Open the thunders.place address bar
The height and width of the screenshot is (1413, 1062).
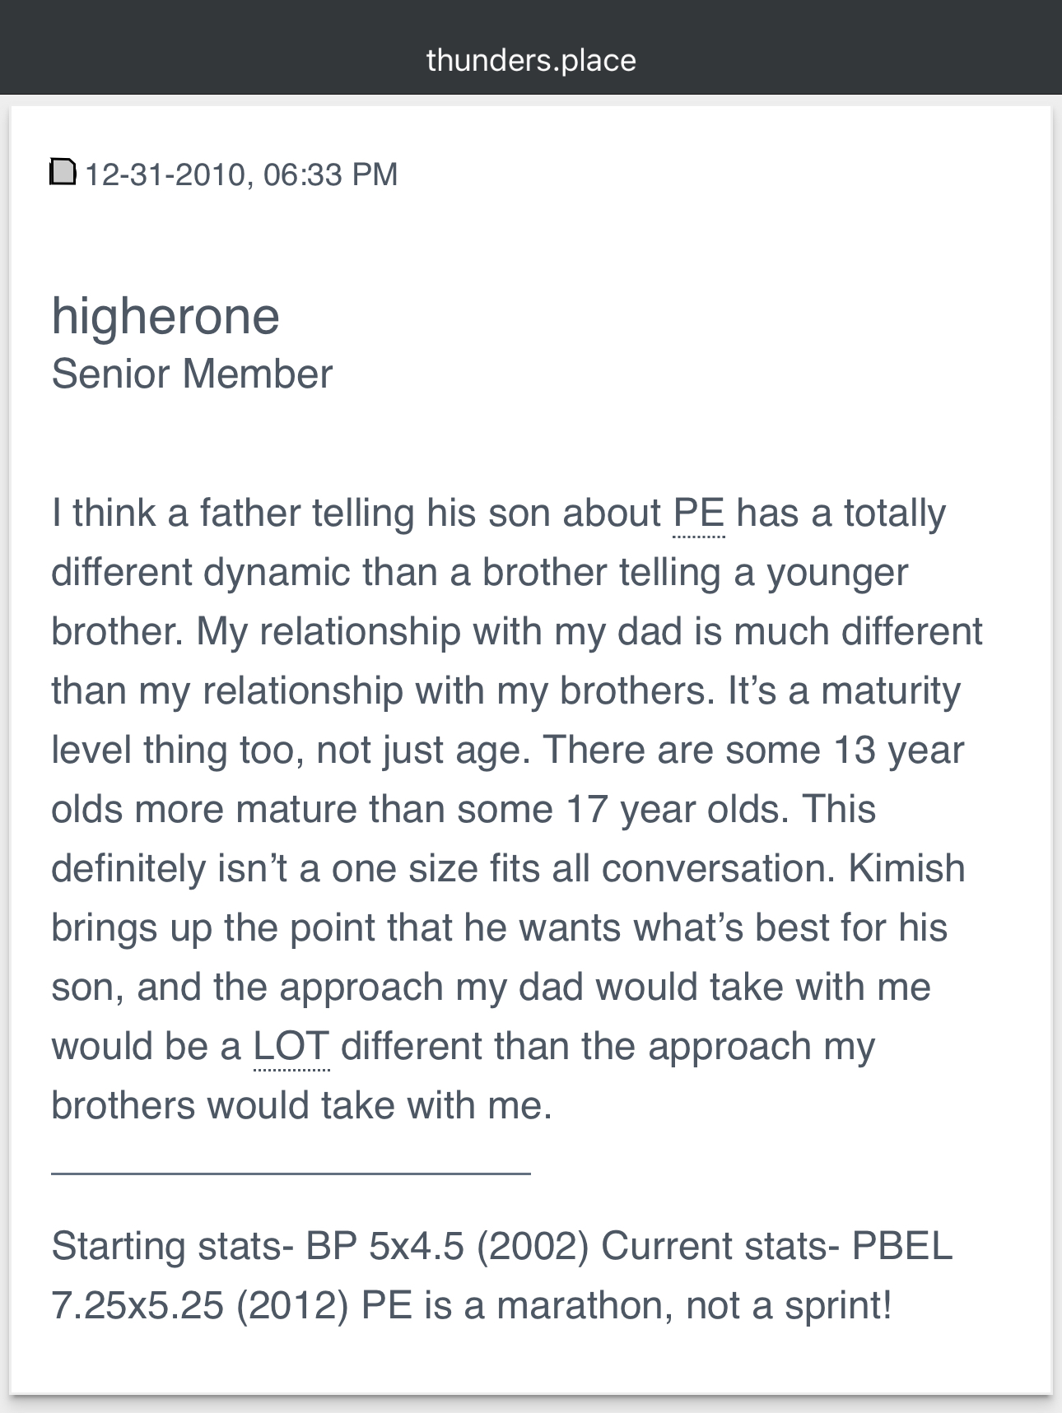(x=531, y=60)
